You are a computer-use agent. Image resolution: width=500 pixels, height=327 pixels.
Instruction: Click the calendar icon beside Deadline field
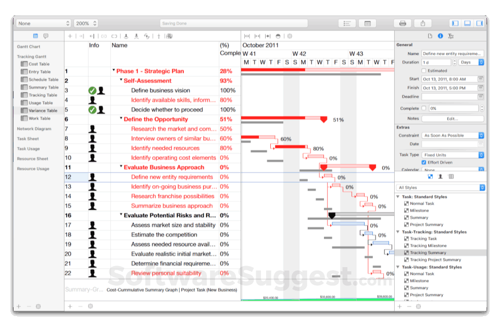(481, 96)
